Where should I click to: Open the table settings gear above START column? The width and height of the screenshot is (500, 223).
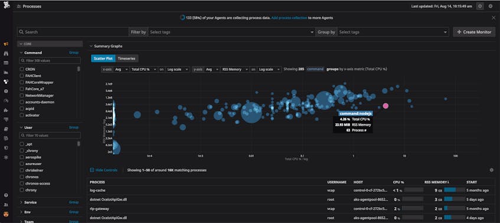pos(491,170)
